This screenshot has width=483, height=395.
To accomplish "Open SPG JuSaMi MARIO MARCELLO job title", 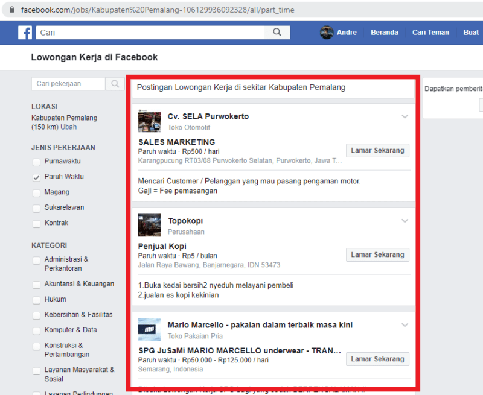I will (x=239, y=351).
